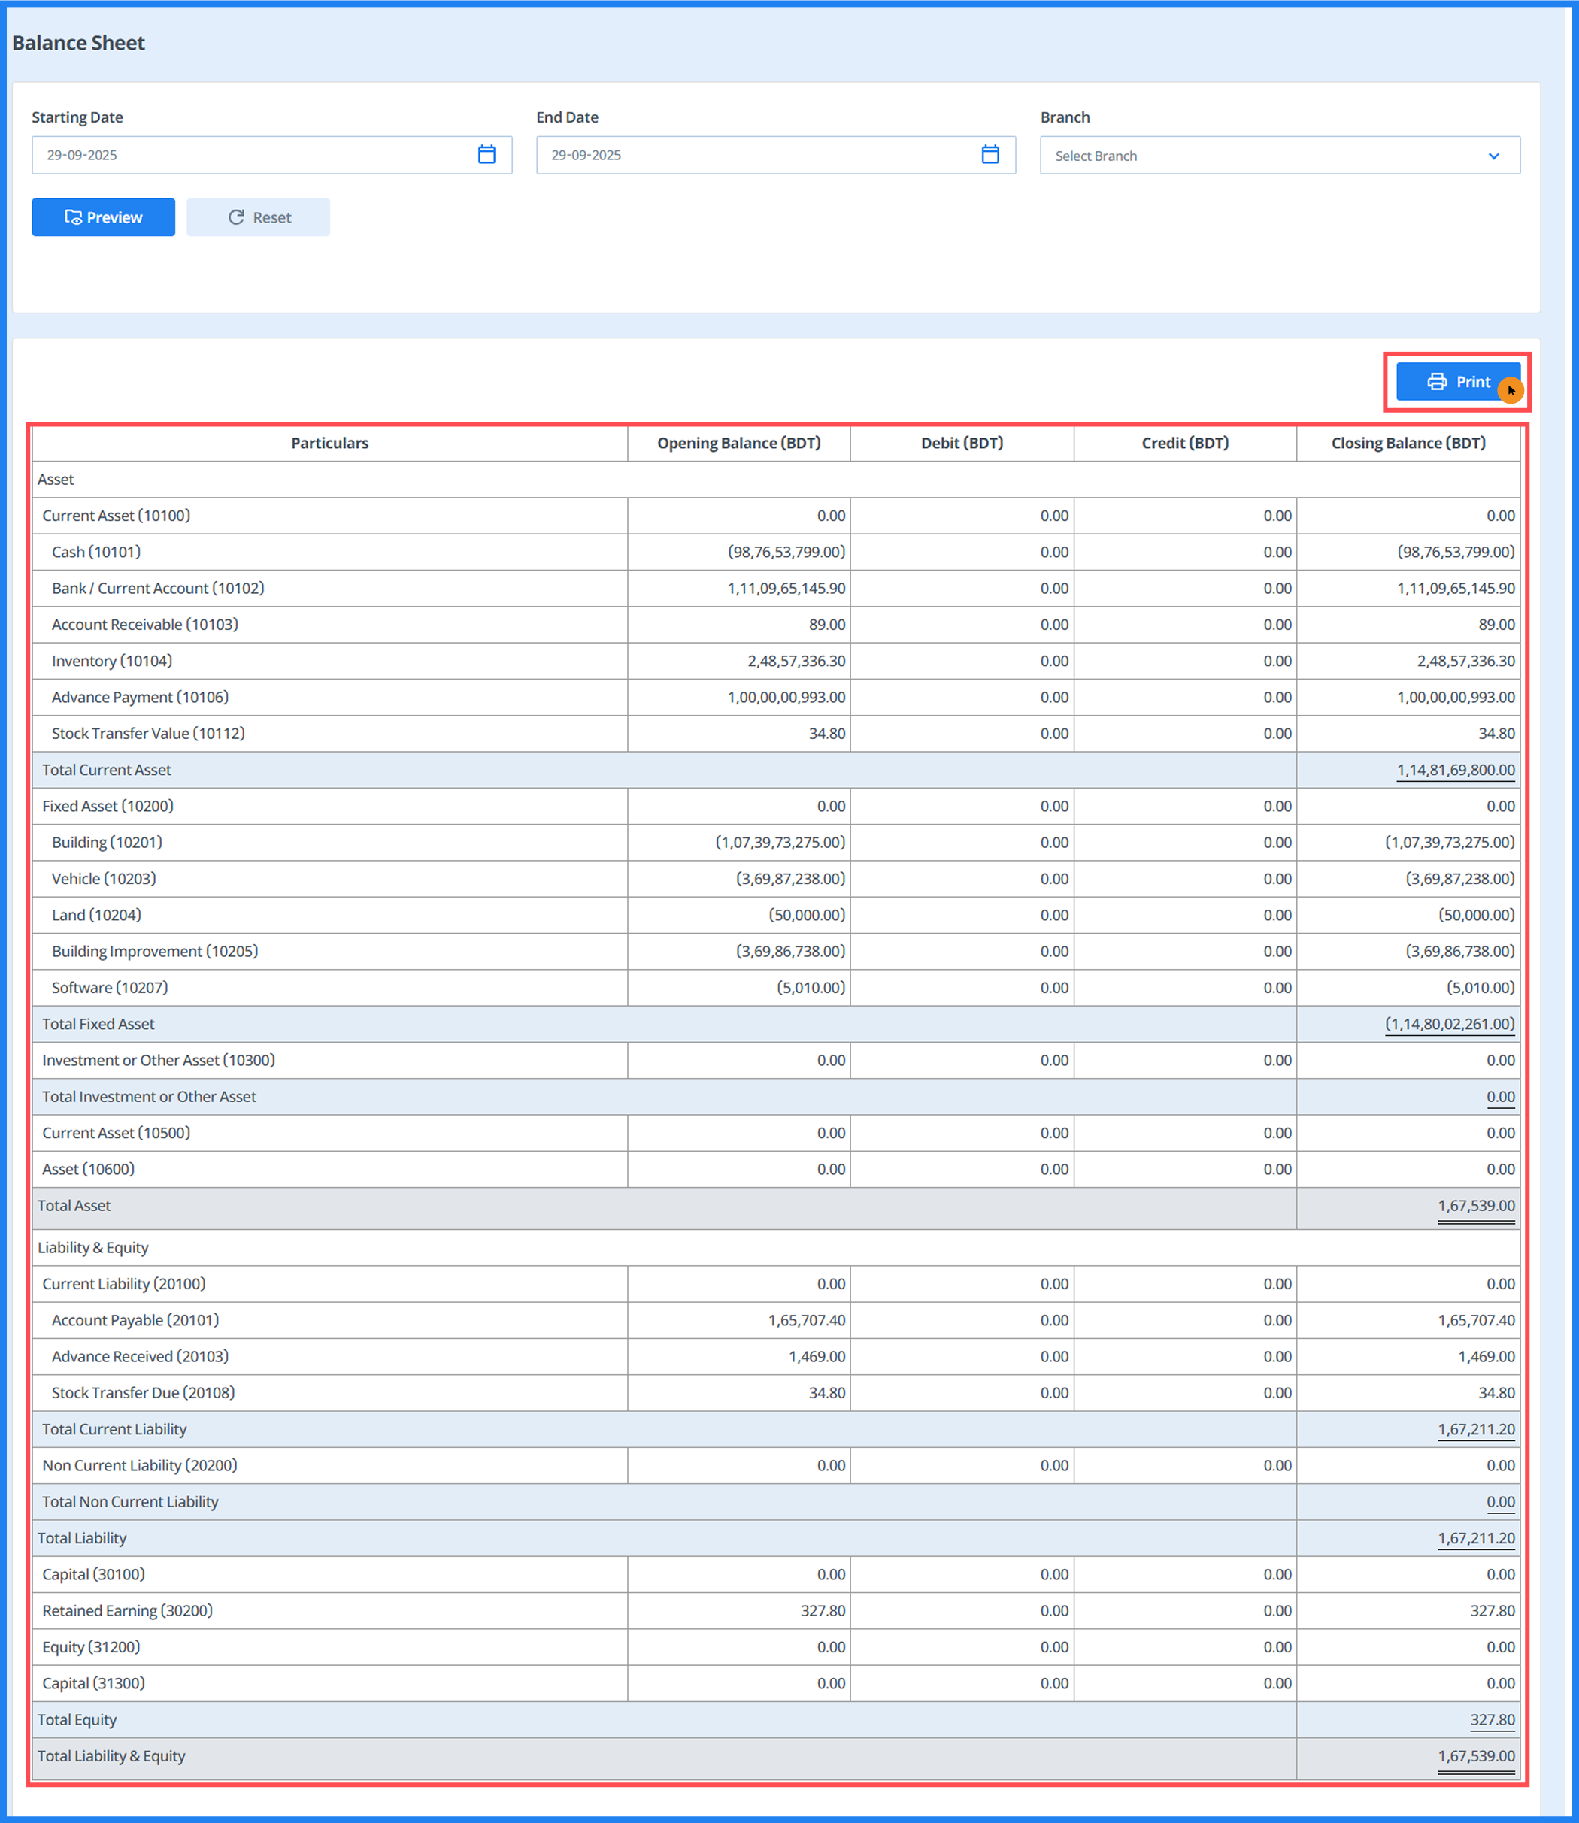The height and width of the screenshot is (1823, 1579).
Task: Click the printer icon on the Print button
Action: 1436,382
